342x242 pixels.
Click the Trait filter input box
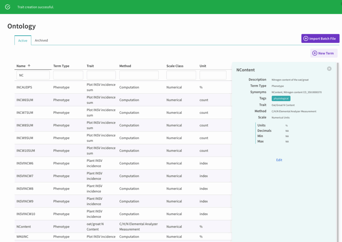pyautogui.click(x=101, y=75)
